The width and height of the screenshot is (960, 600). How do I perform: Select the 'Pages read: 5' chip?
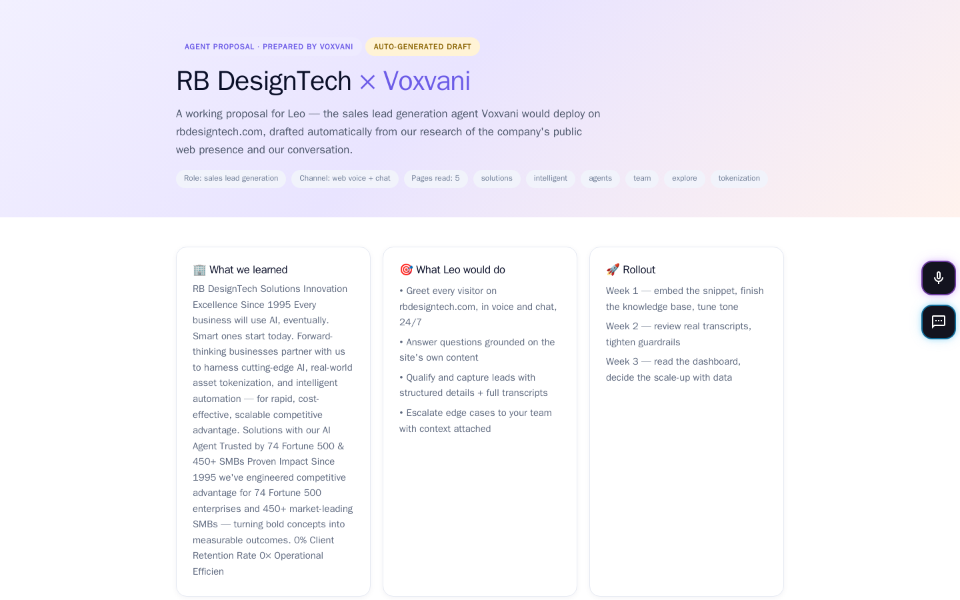click(x=436, y=179)
